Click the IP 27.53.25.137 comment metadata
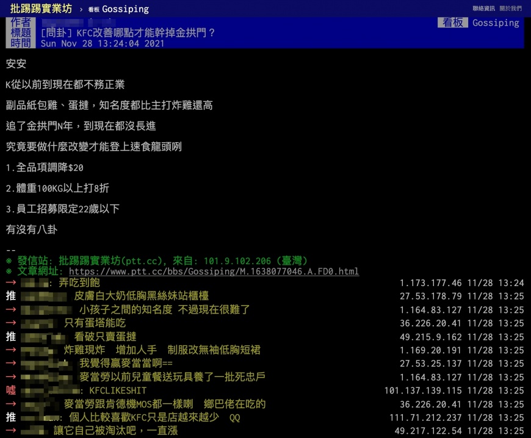This screenshot has height=438, width=531. (461, 364)
